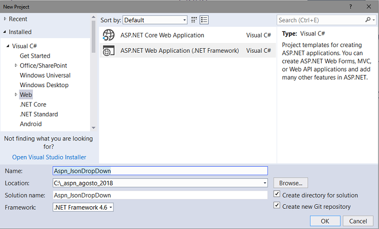Click the Visual C# tree label

coord(24,46)
